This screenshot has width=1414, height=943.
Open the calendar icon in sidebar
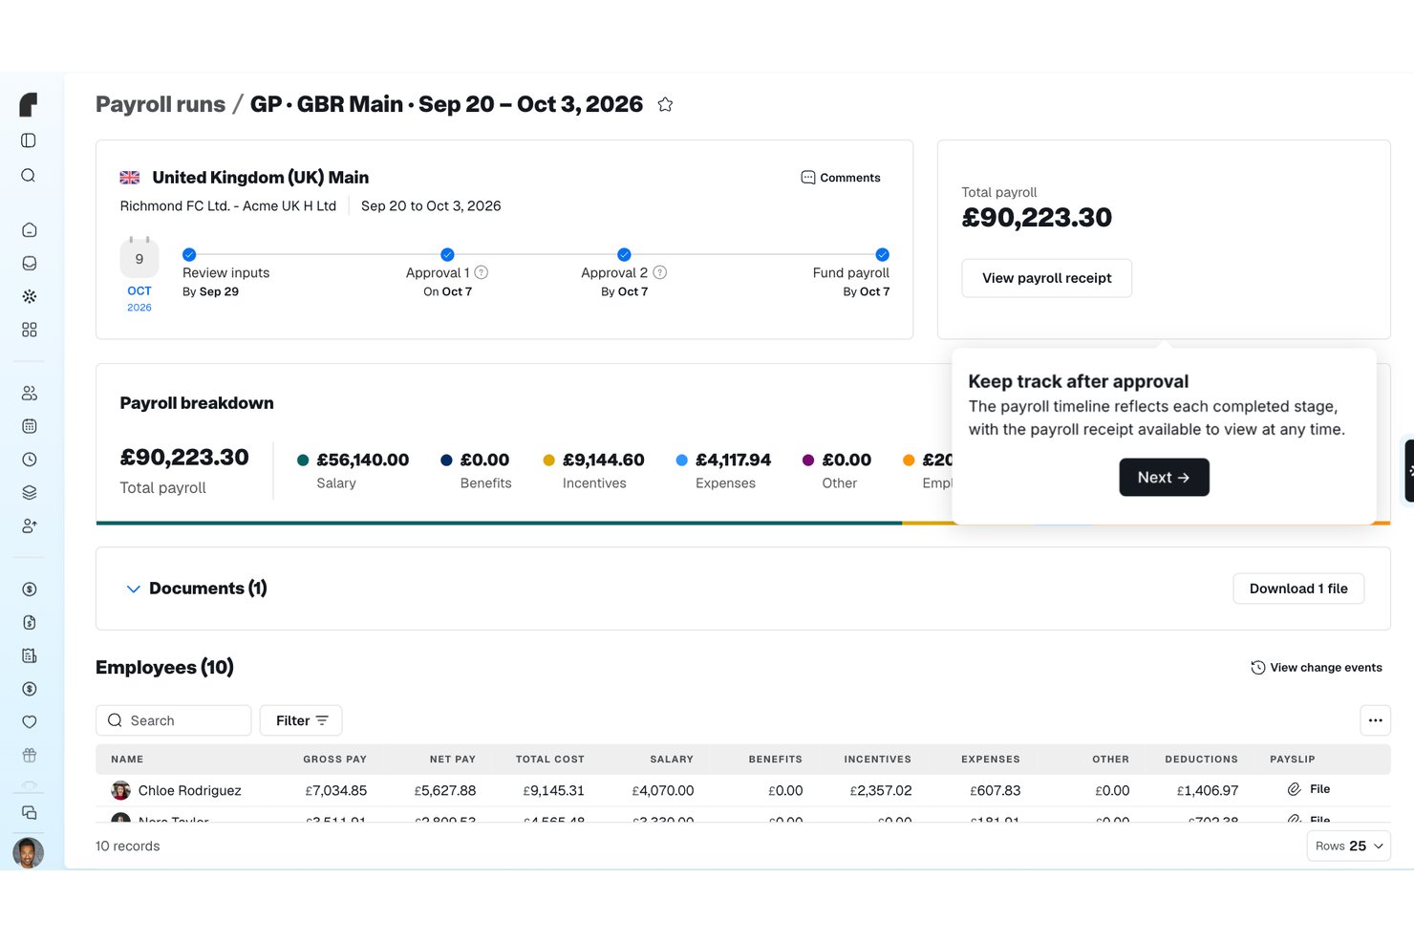click(x=30, y=426)
